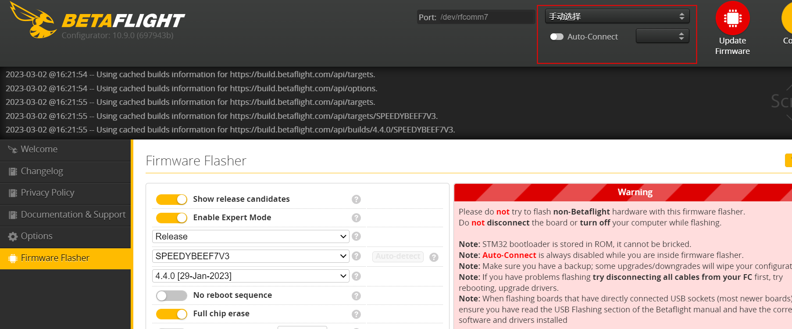Expand the 4.4.0 [29-Jan-2023] version dropdown
This screenshot has width=792, height=329.
[250, 276]
